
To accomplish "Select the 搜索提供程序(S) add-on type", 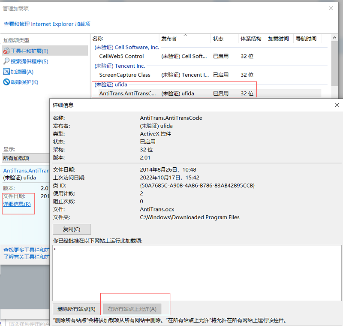I will pos(29,61).
